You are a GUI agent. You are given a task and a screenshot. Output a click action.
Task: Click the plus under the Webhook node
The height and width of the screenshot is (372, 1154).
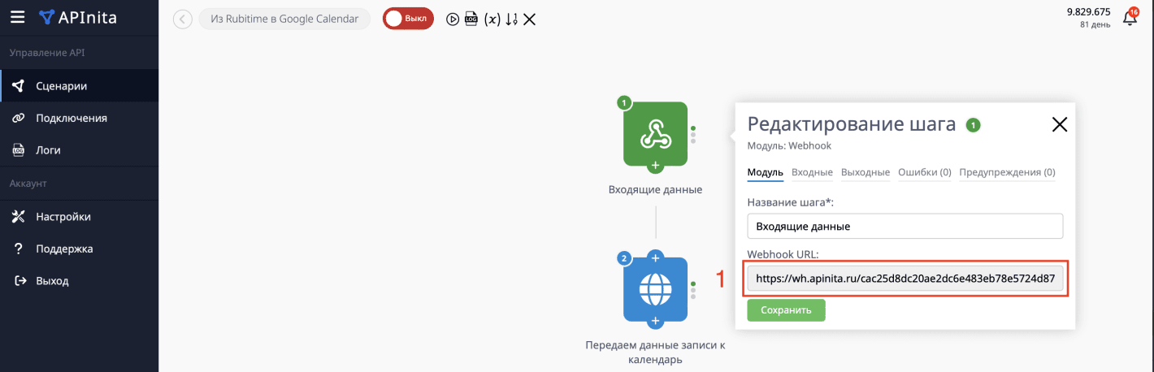(655, 167)
